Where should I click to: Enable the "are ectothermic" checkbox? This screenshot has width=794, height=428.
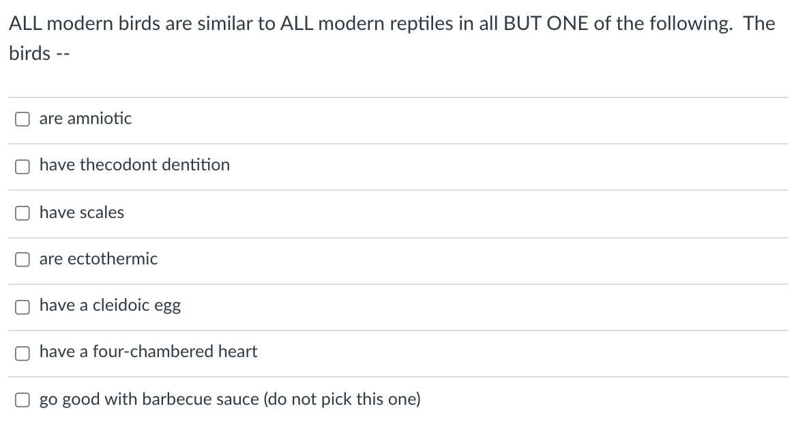tap(22, 259)
